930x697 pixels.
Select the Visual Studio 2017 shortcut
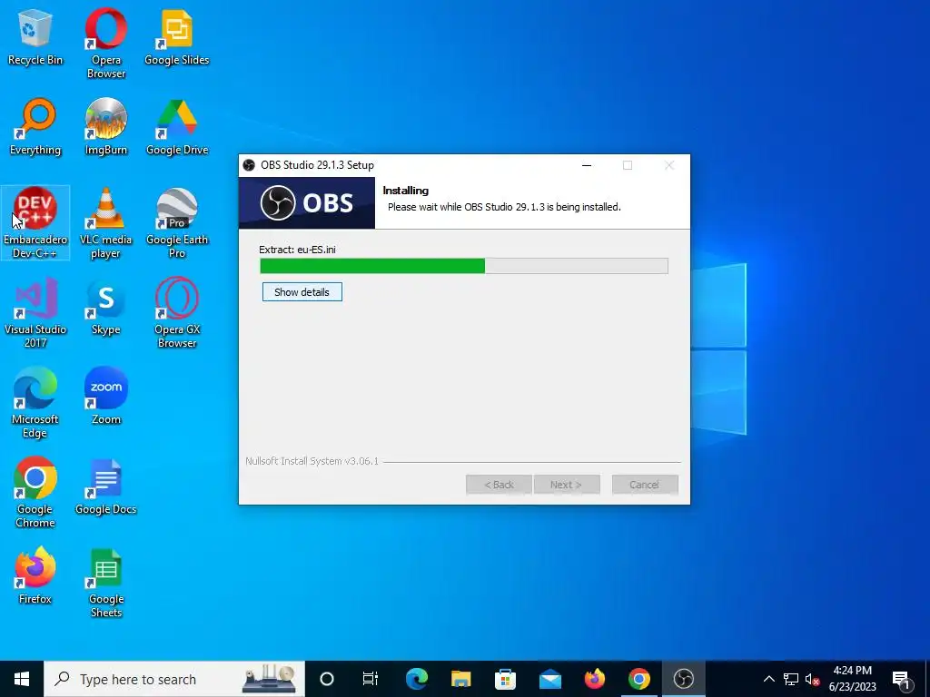pyautogui.click(x=35, y=312)
